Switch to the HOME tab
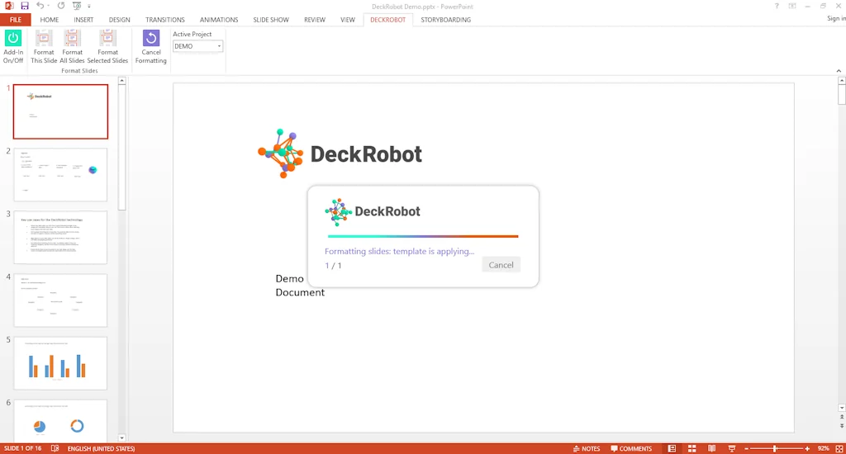The height and width of the screenshot is (454, 846). (49, 20)
